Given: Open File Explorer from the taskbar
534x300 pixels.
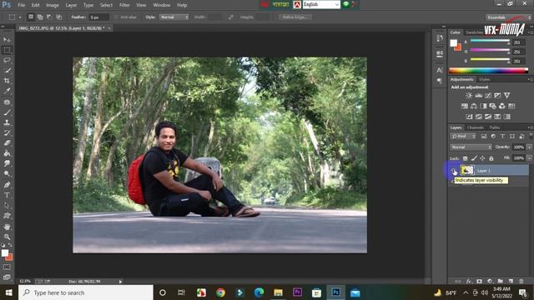Looking at the screenshot, I should pos(278,292).
